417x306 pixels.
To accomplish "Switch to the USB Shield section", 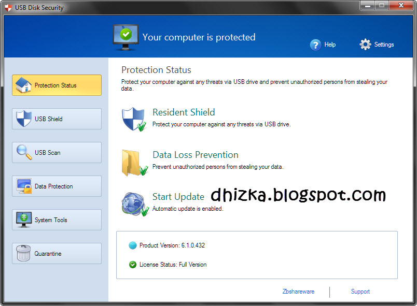I will [x=57, y=119].
